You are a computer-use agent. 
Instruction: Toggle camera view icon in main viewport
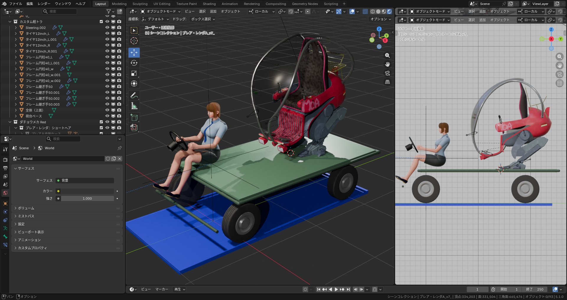[x=387, y=73]
